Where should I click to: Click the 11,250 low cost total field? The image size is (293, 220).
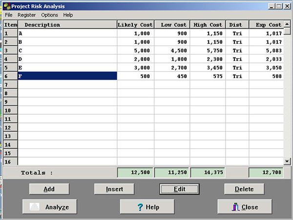(172, 172)
